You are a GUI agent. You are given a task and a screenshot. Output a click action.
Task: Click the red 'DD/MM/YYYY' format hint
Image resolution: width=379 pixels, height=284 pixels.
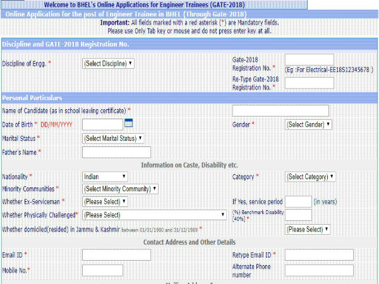[56, 124]
